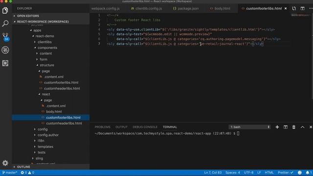Expand the Open Editors section

click(50, 16)
